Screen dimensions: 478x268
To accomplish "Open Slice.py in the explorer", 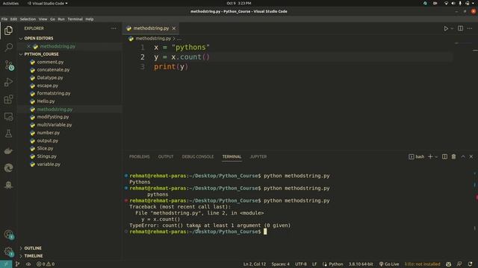I will [45, 149].
